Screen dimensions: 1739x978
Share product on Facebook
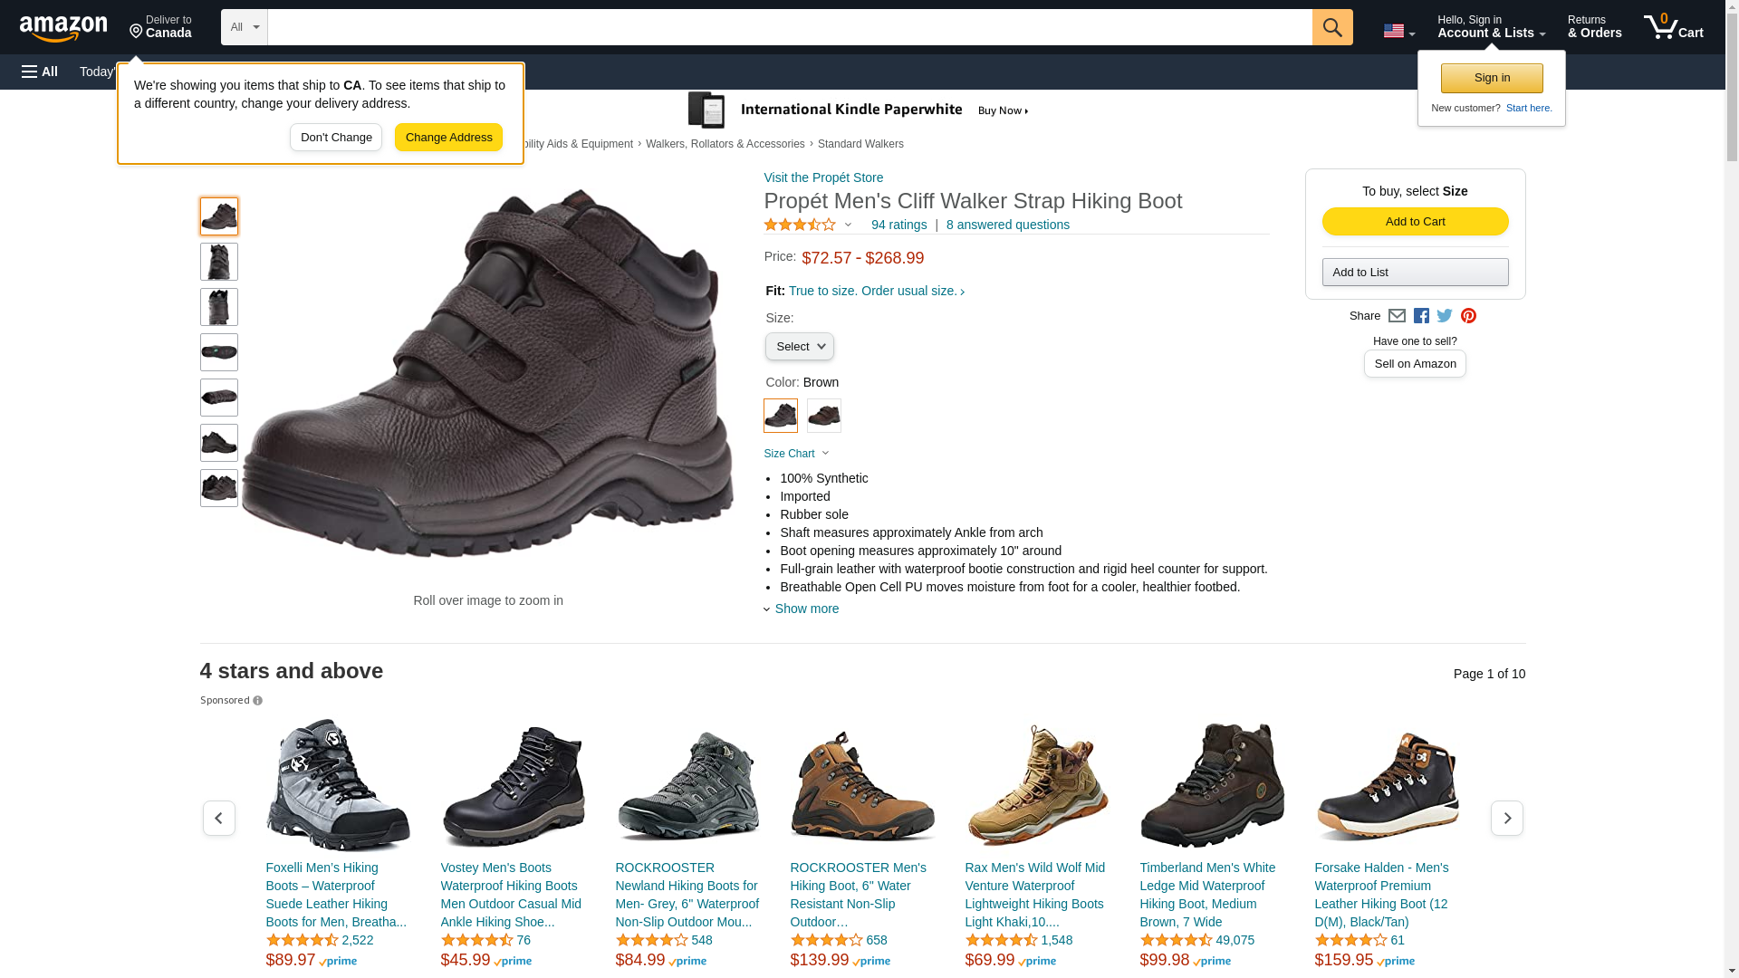coord(1421,316)
